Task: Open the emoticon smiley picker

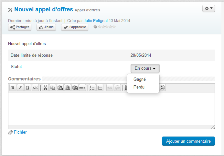Action: [162, 88]
